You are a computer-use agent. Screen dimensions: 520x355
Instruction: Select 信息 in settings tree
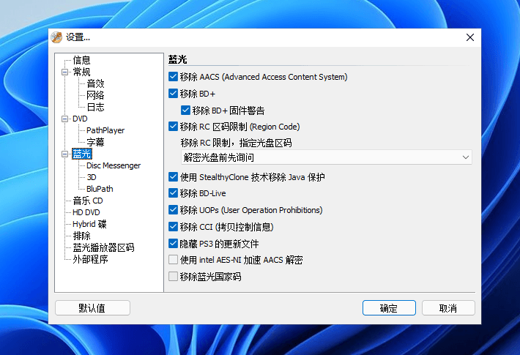coord(81,60)
